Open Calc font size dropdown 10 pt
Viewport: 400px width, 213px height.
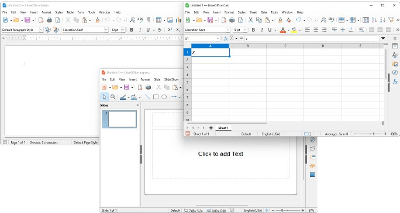tap(245, 30)
